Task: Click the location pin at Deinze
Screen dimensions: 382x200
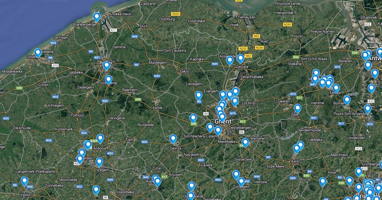Action: point(173,139)
